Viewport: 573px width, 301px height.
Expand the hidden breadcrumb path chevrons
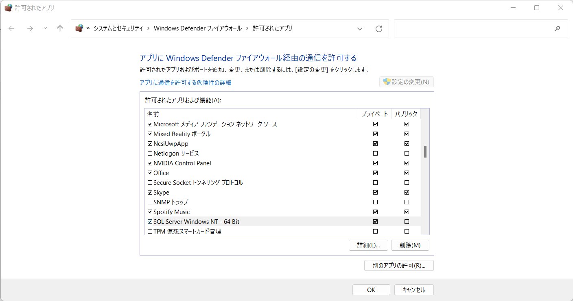click(88, 28)
